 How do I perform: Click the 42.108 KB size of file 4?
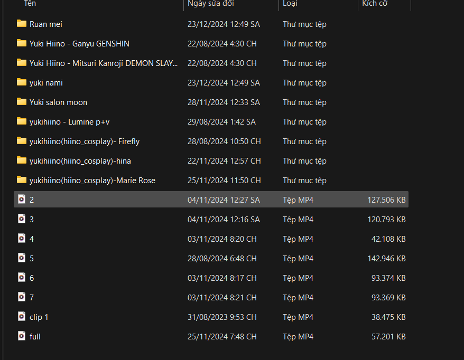[388, 239]
